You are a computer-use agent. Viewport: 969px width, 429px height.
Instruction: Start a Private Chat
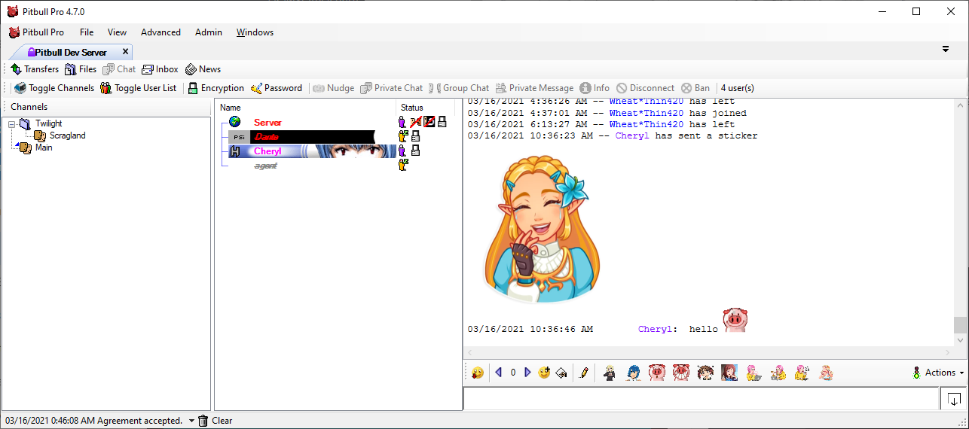pyautogui.click(x=391, y=88)
